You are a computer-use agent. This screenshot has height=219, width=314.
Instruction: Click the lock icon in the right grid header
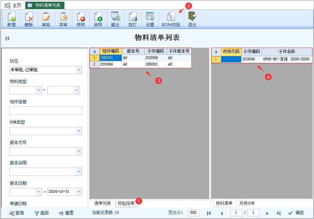point(216,52)
